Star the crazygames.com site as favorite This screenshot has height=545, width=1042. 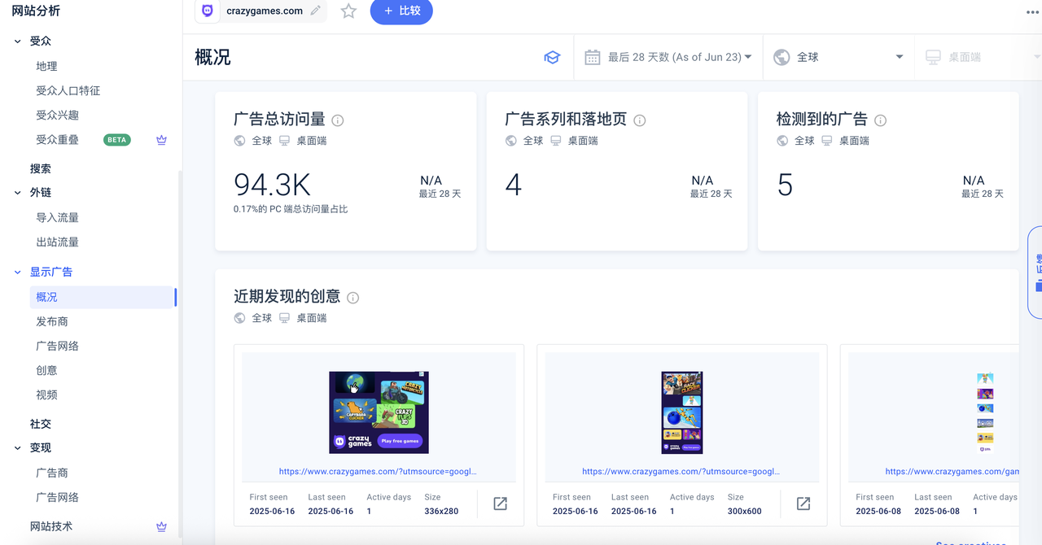(x=348, y=11)
